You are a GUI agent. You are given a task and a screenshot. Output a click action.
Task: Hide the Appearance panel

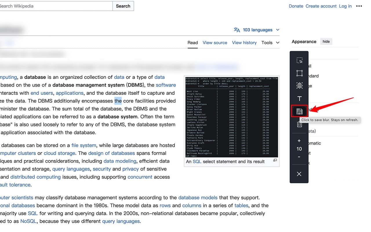pyautogui.click(x=326, y=41)
